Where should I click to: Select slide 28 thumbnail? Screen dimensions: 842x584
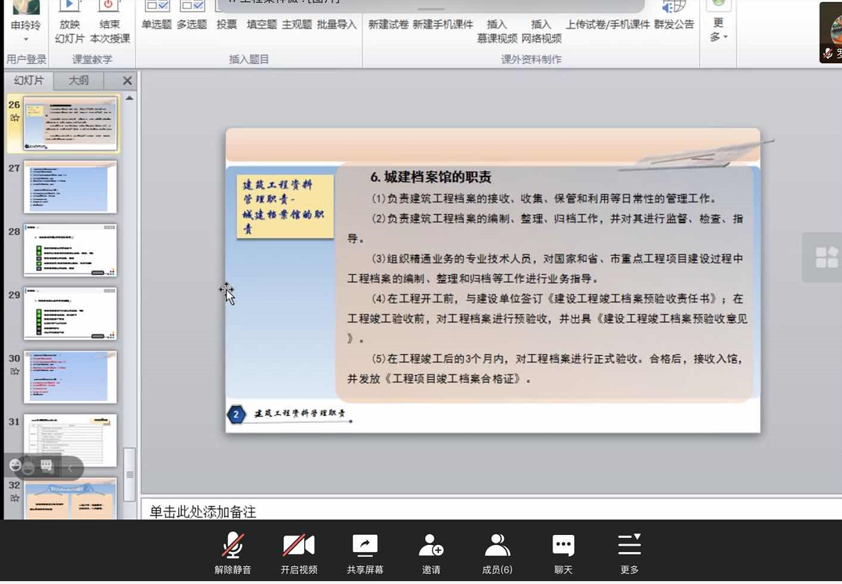point(69,250)
